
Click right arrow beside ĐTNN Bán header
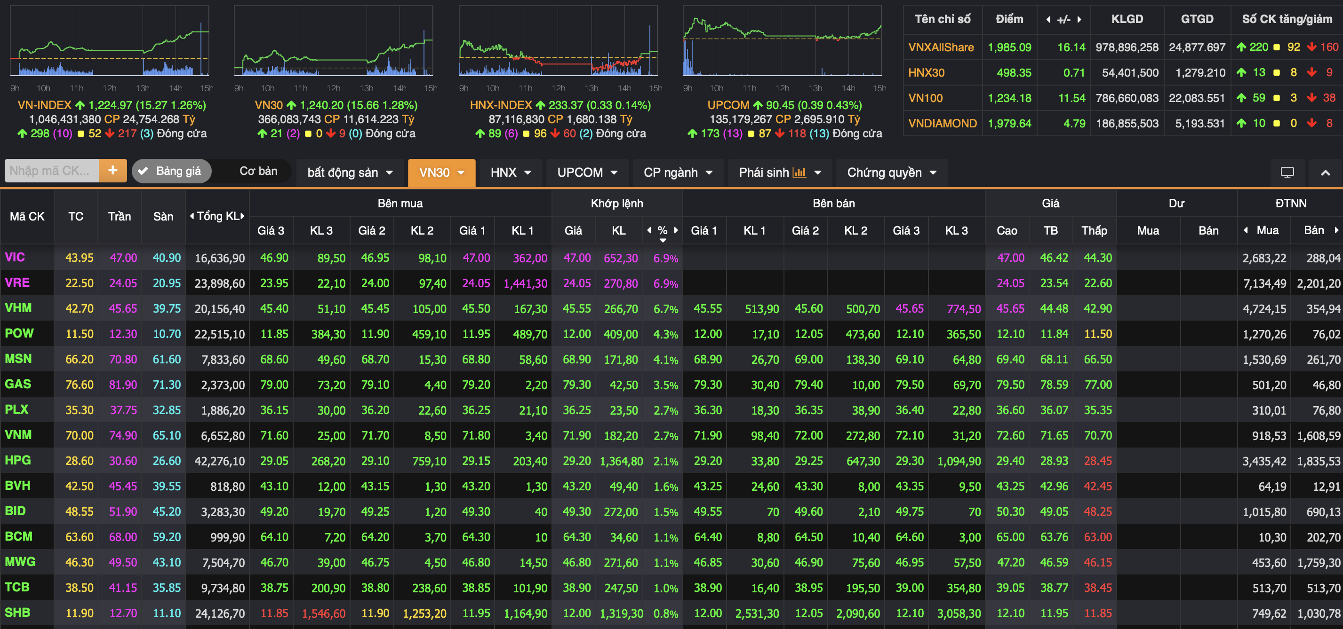pyautogui.click(x=1336, y=229)
